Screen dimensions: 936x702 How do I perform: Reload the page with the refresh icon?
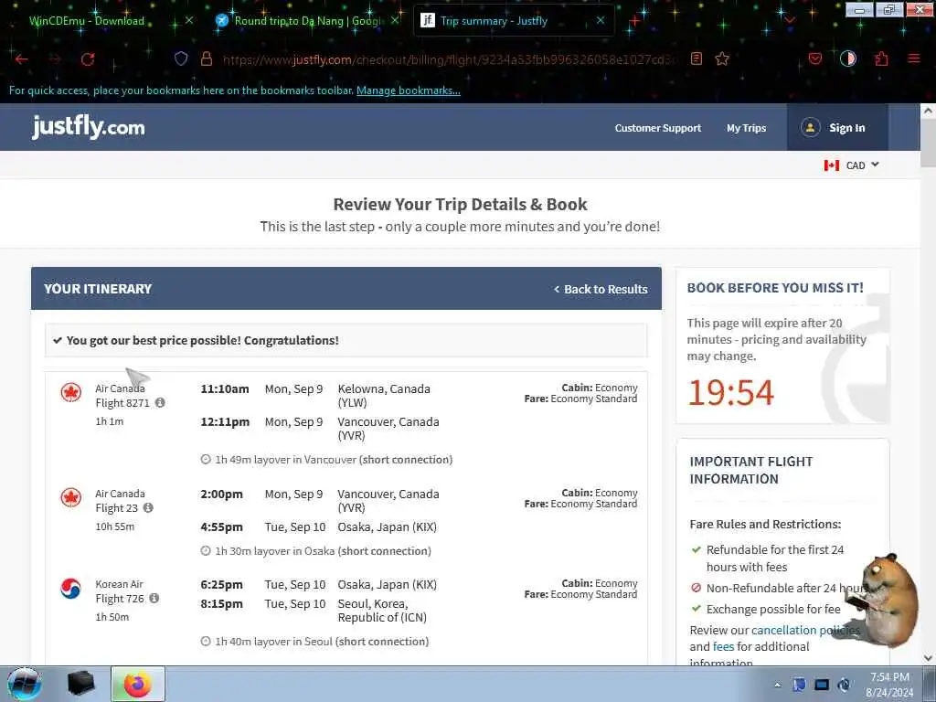click(x=88, y=59)
